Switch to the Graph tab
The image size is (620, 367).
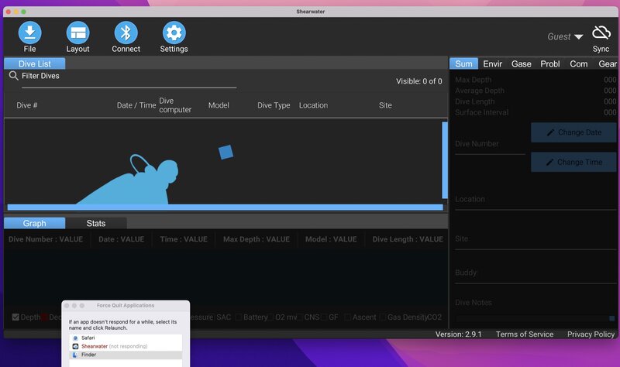[35, 223]
